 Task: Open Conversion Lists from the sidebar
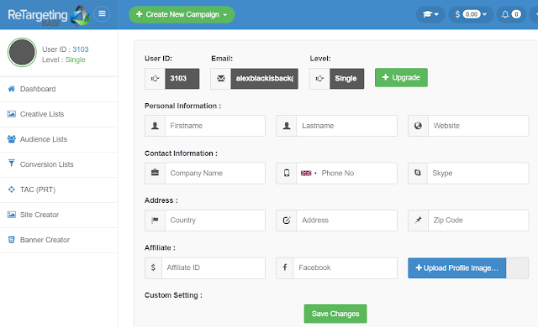(59, 164)
